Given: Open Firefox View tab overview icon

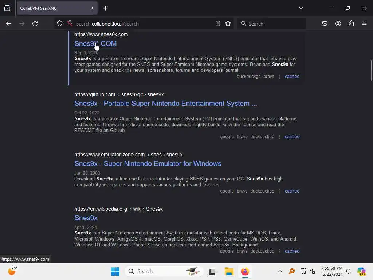Looking at the screenshot, I should [x=7, y=8].
